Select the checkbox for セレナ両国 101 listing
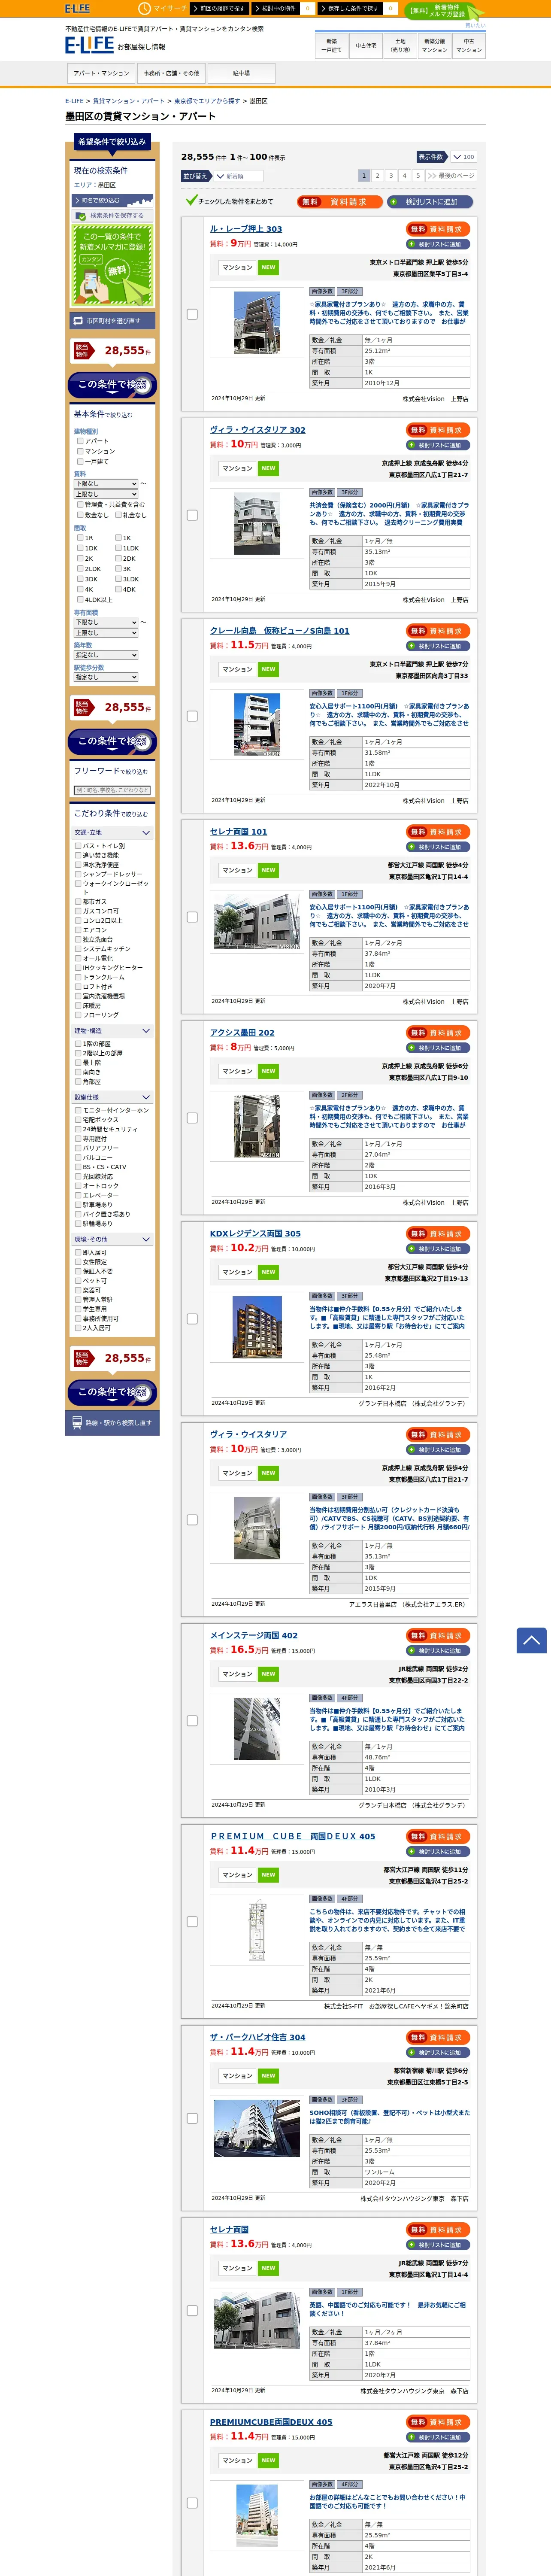This screenshot has width=551, height=2576. click(192, 917)
